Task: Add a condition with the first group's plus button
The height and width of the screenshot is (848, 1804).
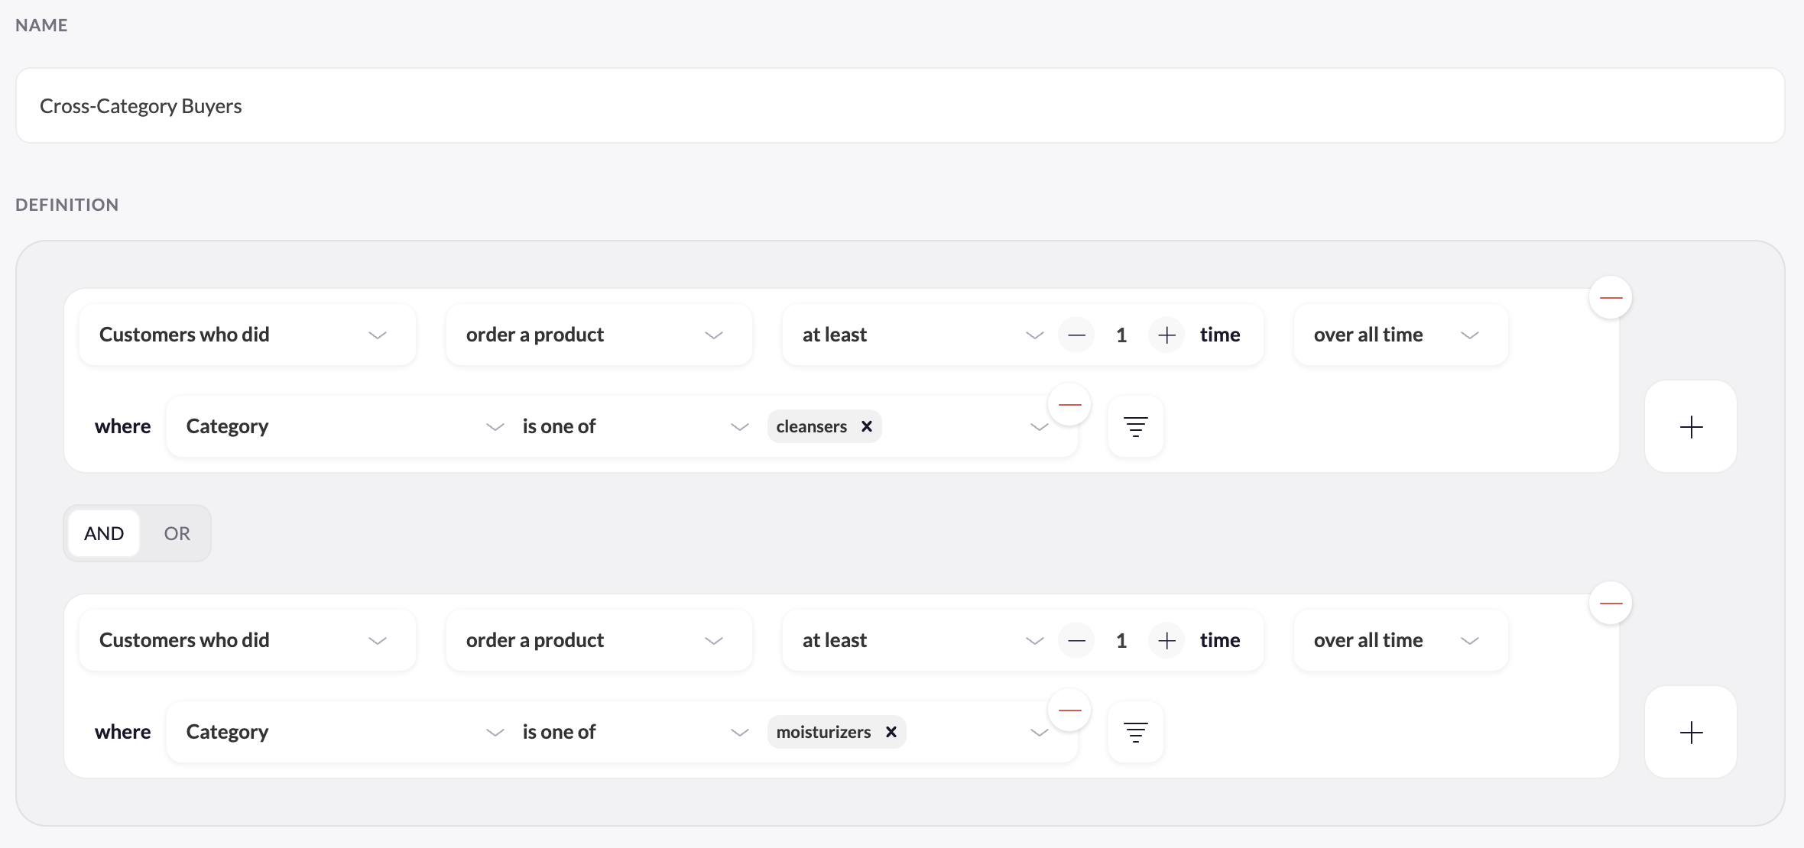Action: [x=1691, y=426]
